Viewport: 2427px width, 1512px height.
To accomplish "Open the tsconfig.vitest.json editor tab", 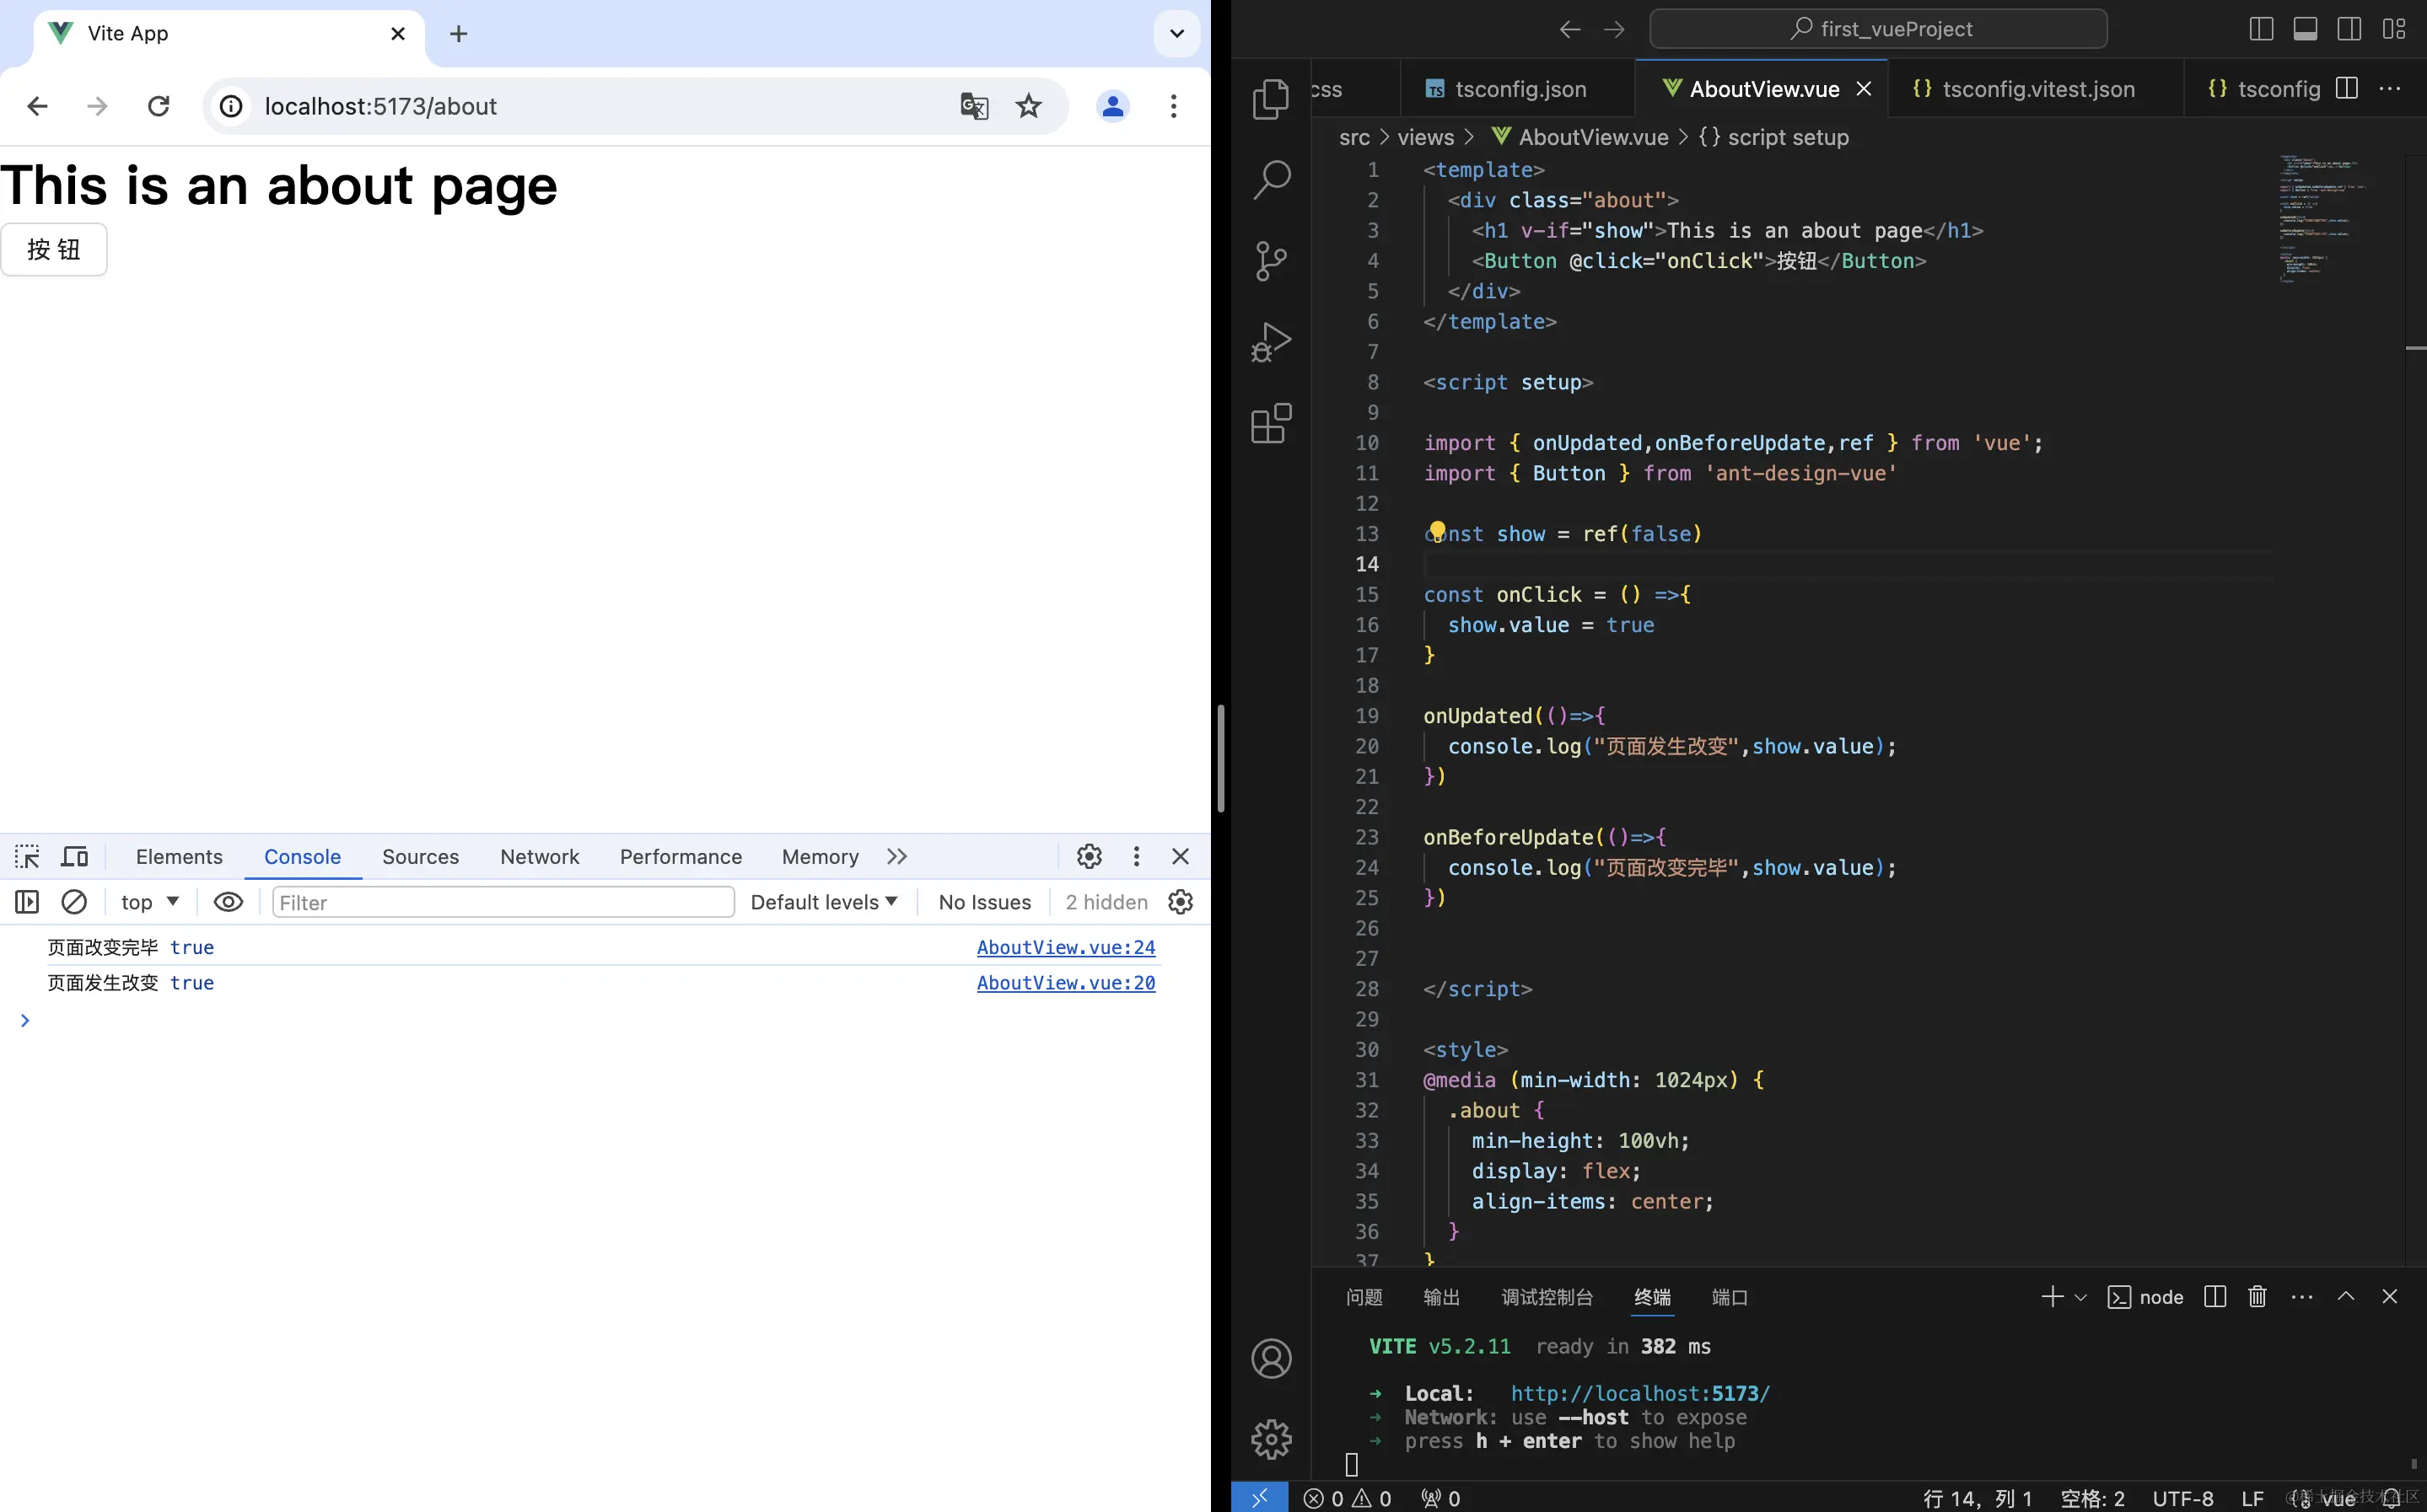I will point(2037,89).
